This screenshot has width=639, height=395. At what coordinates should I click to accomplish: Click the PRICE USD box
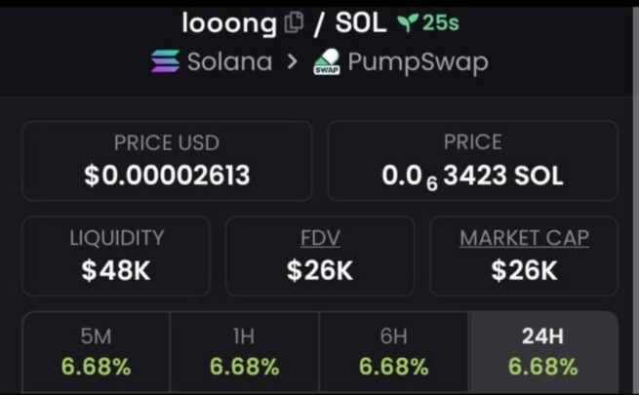(x=167, y=161)
